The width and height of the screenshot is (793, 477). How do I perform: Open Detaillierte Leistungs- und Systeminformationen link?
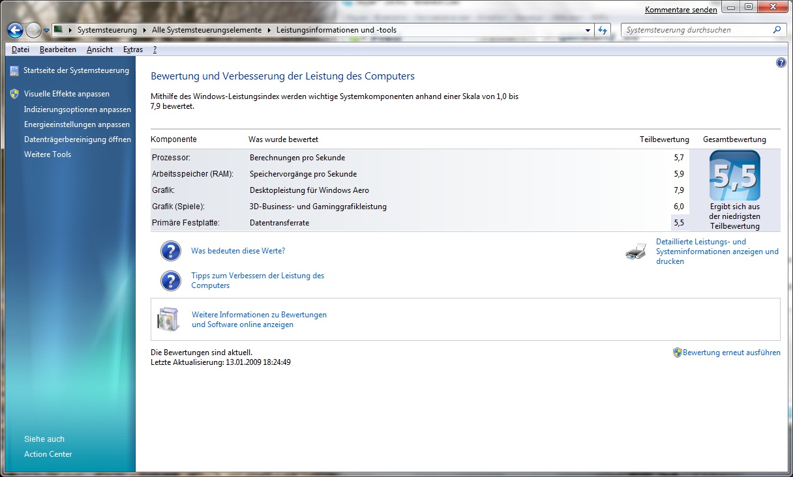[717, 252]
